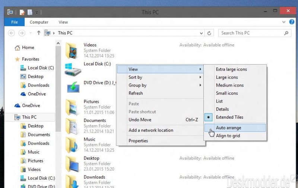
Task: Click the Music folder icon in file list
Action: 72,145
